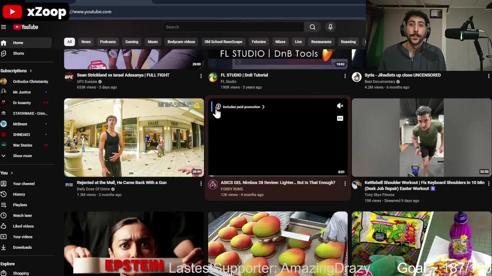Unmute the ASICS preview video
492x276 pixels.
[x=340, y=106]
